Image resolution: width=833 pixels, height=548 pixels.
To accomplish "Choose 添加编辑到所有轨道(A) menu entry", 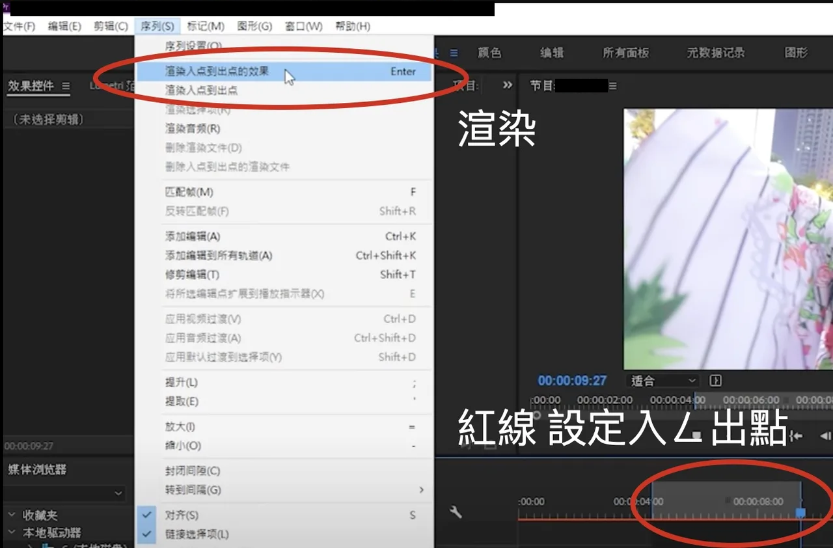I will pos(284,256).
